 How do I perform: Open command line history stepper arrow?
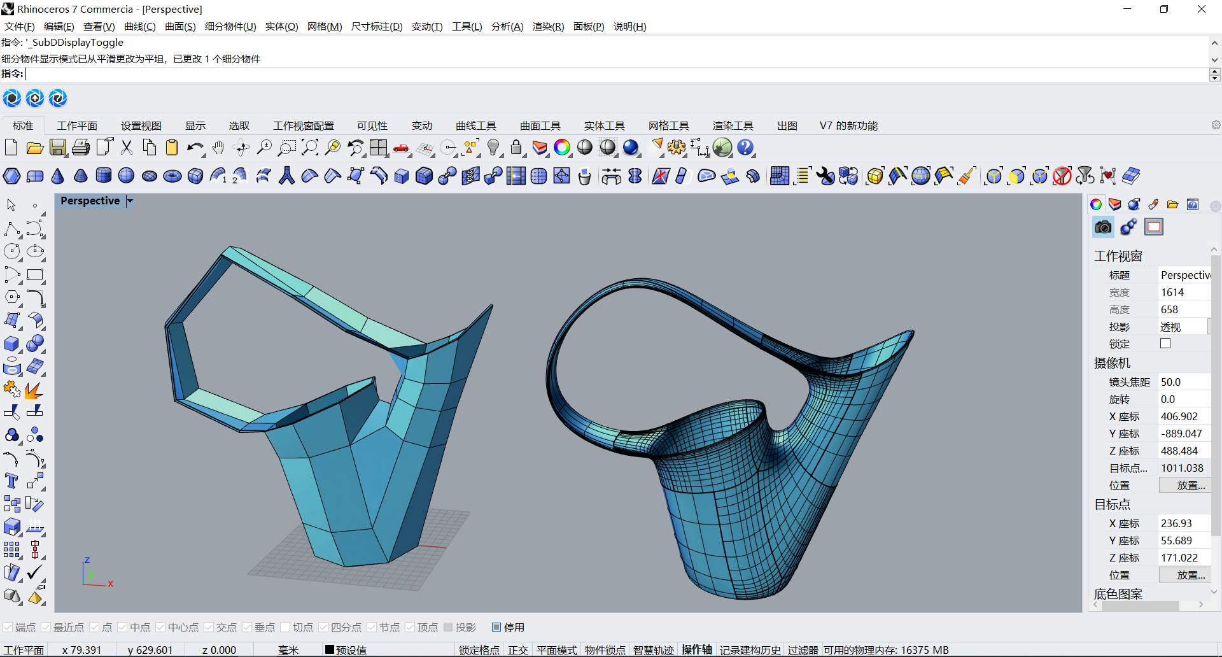point(1214,74)
